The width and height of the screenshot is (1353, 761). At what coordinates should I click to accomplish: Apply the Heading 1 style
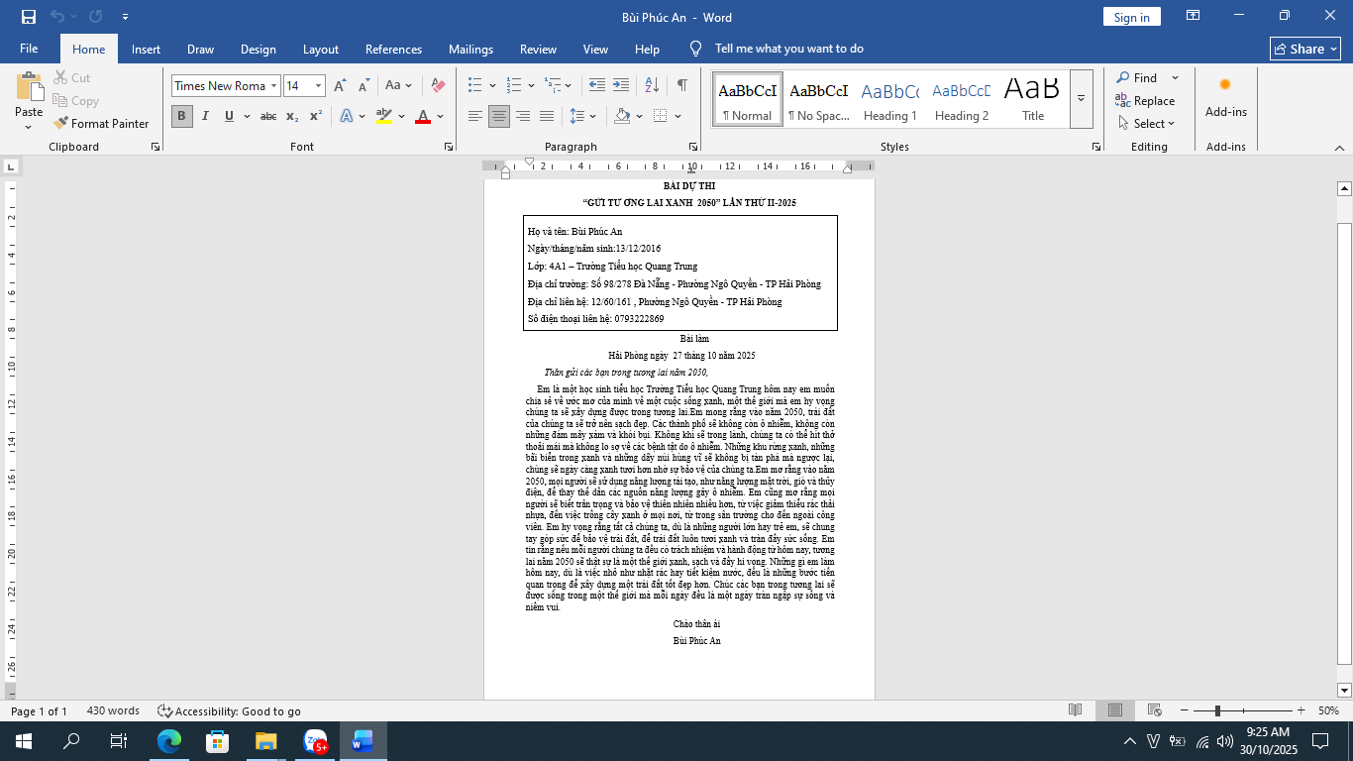tap(889, 98)
